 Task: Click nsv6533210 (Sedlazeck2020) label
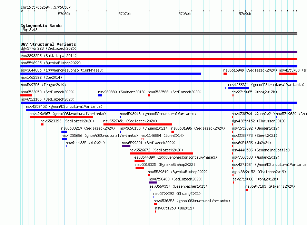pos(88,128)
